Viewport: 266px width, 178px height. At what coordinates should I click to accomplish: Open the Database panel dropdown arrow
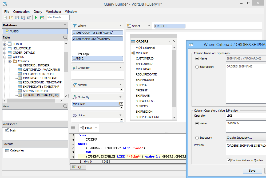[65, 25]
